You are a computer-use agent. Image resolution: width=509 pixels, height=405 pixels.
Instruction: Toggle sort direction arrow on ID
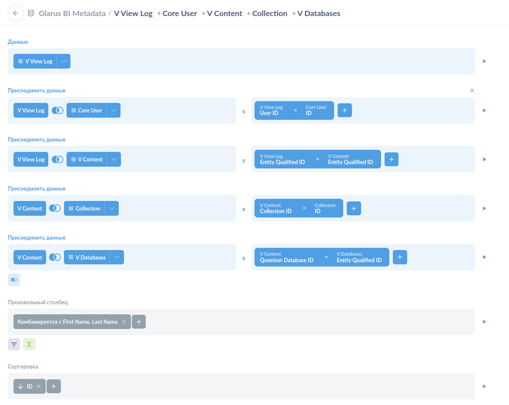click(x=20, y=386)
